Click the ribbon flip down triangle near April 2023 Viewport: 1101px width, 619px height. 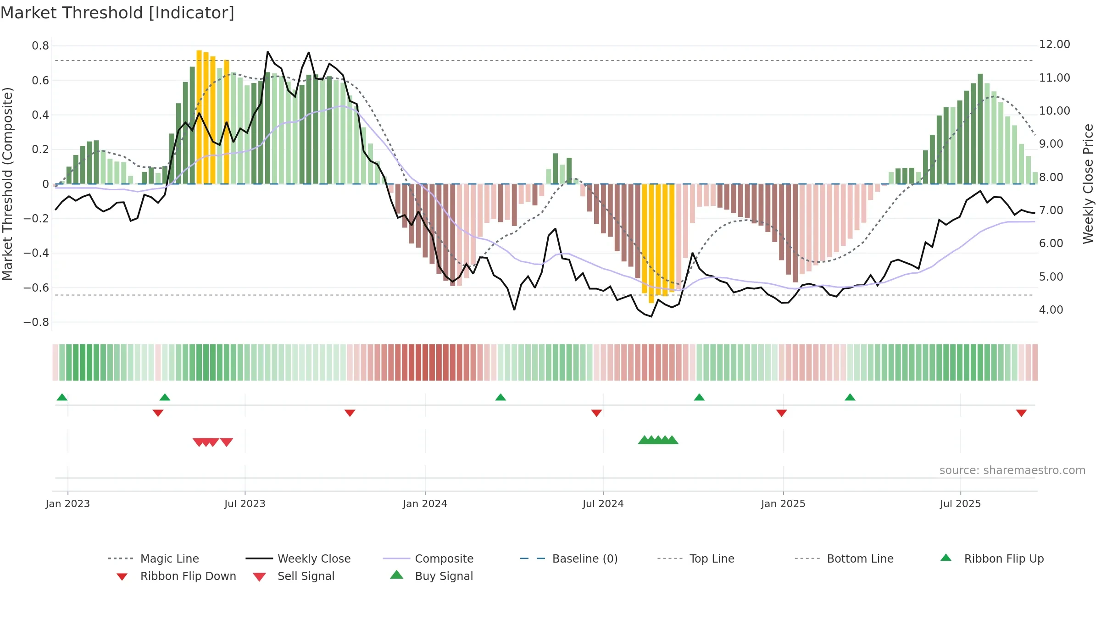[x=158, y=413]
